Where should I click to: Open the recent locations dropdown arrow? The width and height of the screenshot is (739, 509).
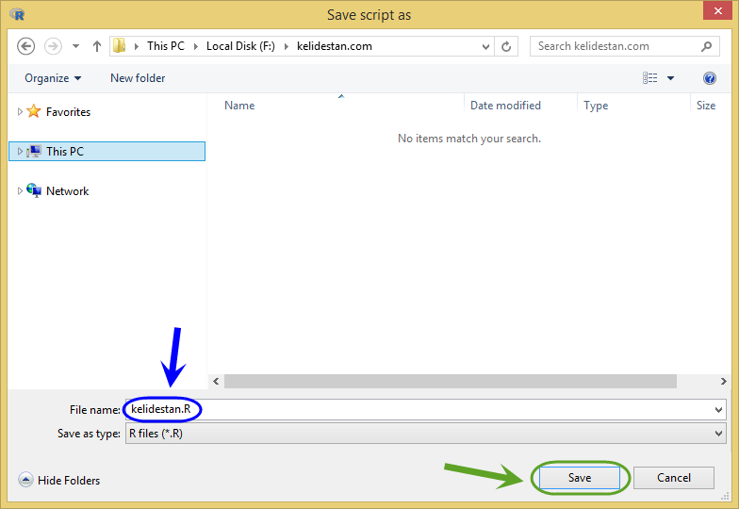[x=75, y=46]
